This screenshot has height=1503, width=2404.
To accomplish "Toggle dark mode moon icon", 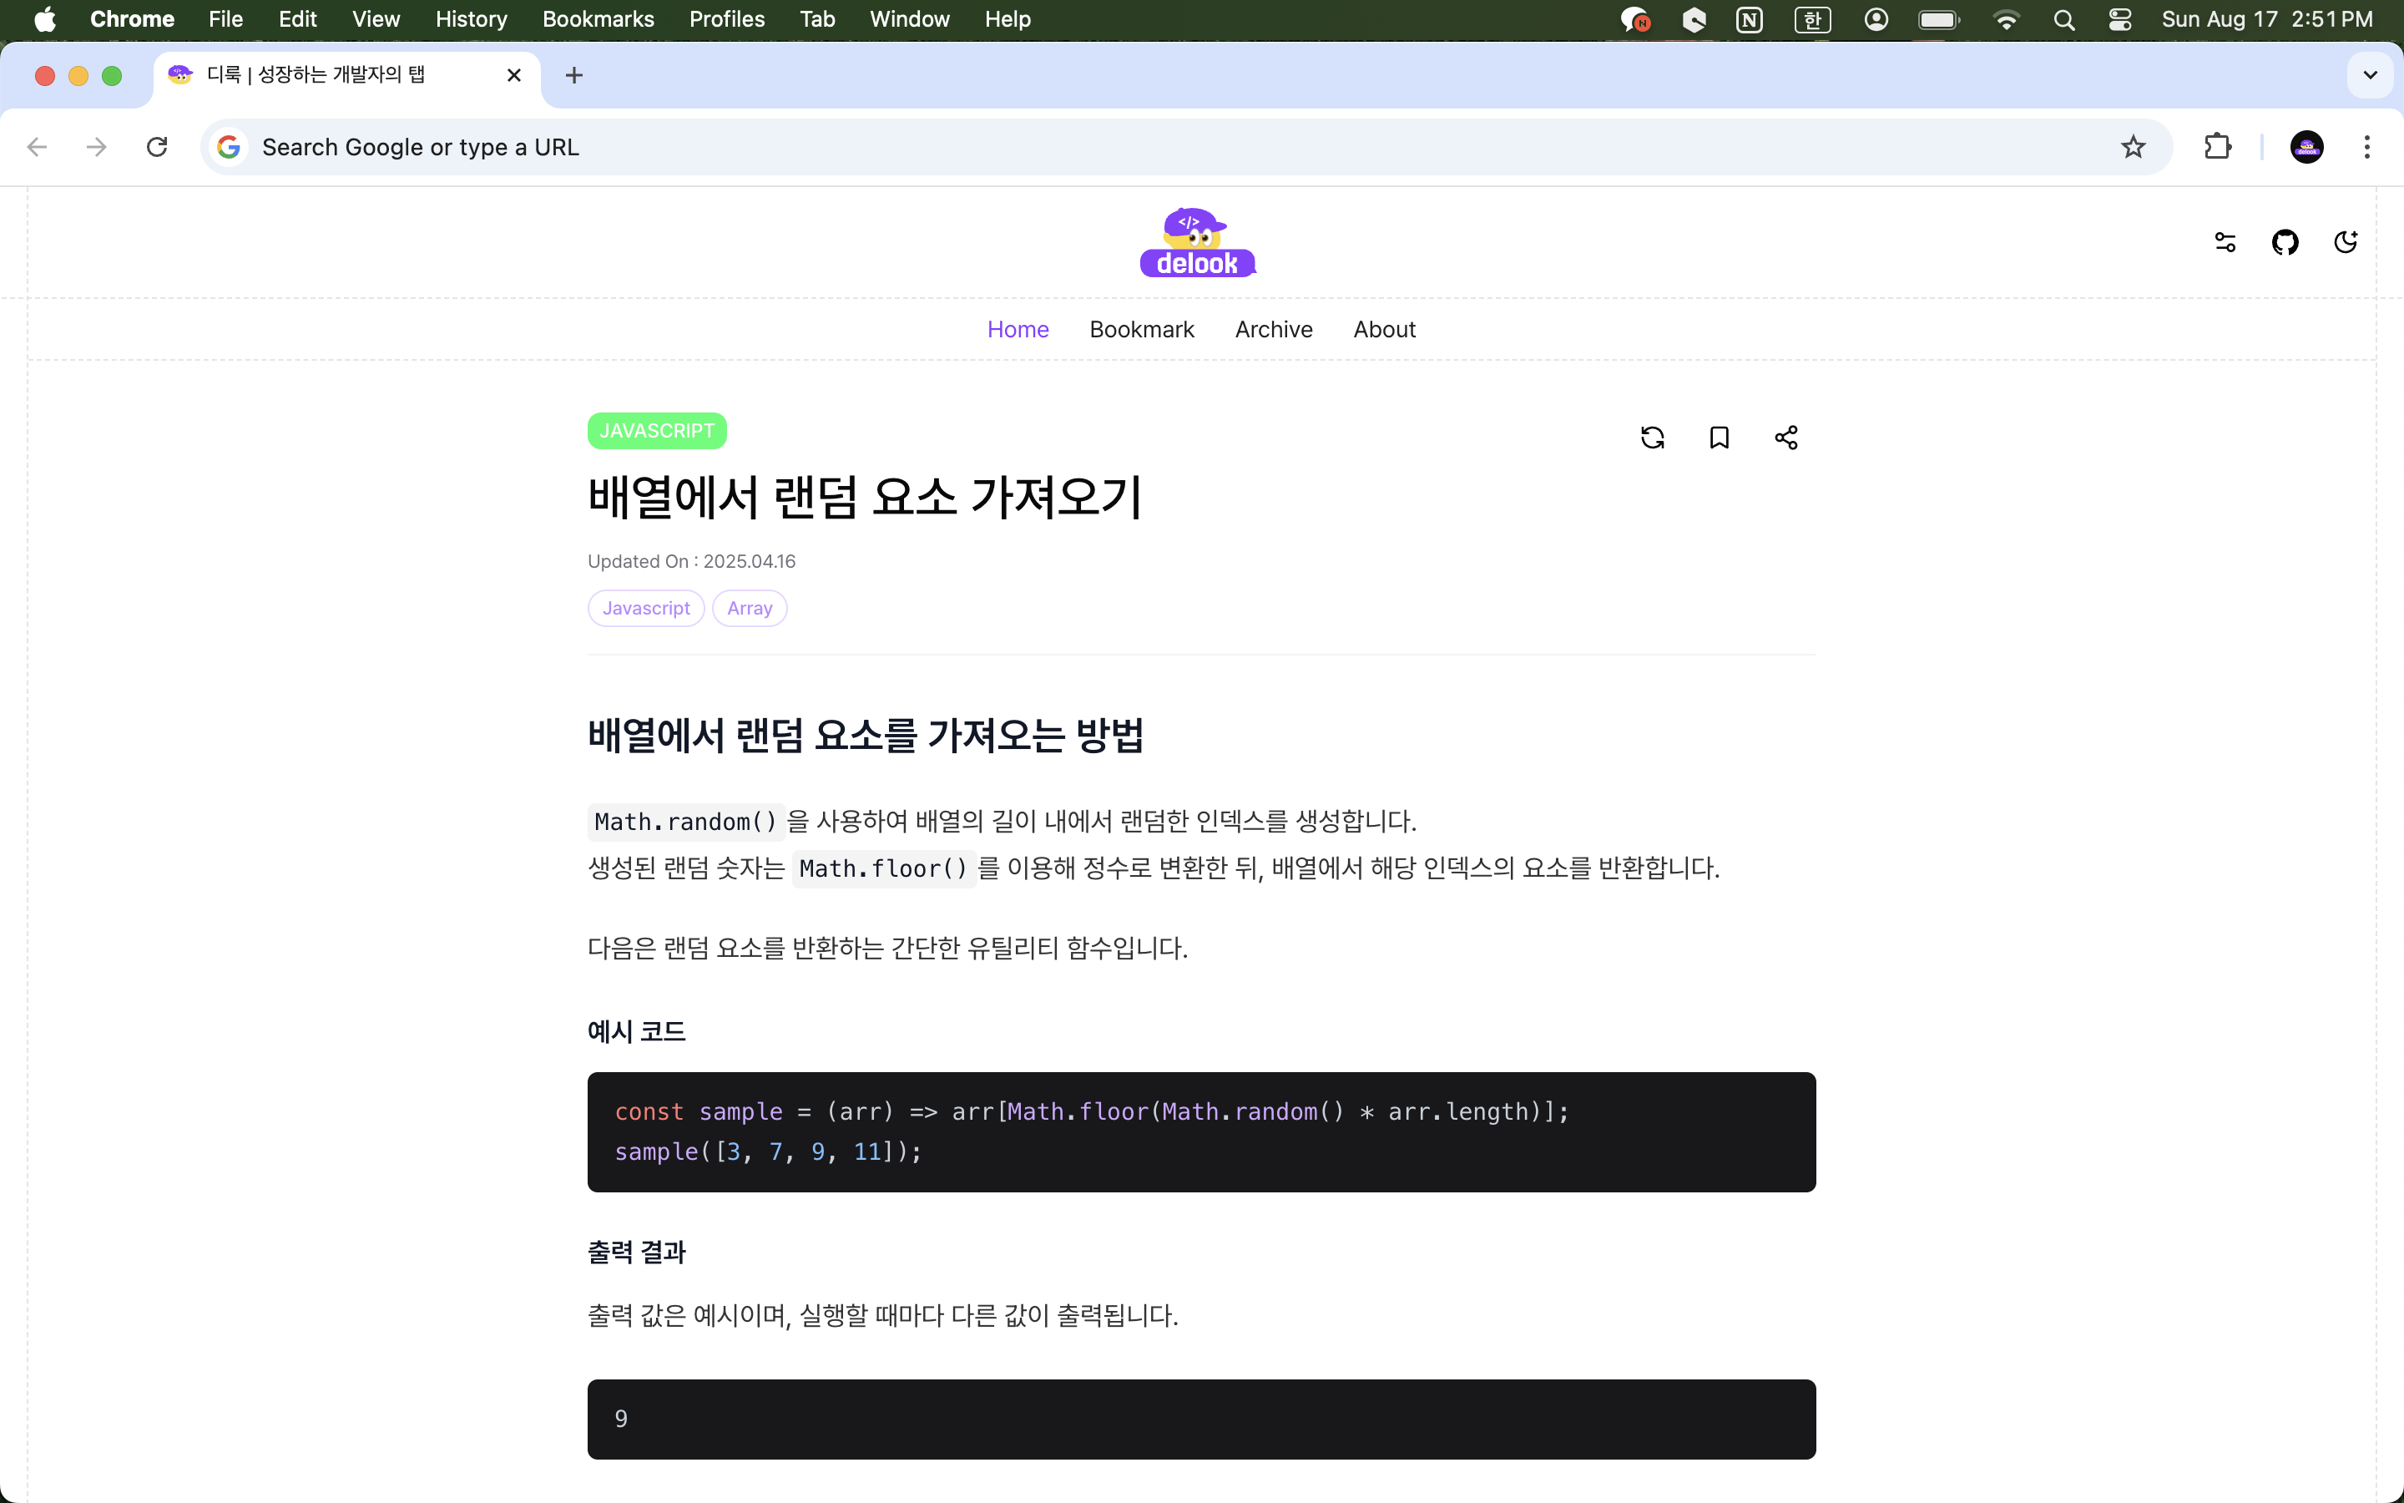I will point(2346,242).
